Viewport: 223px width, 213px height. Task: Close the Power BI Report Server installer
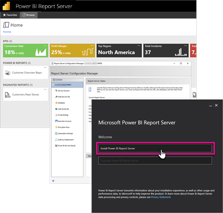pyautogui.click(x=216, y=105)
